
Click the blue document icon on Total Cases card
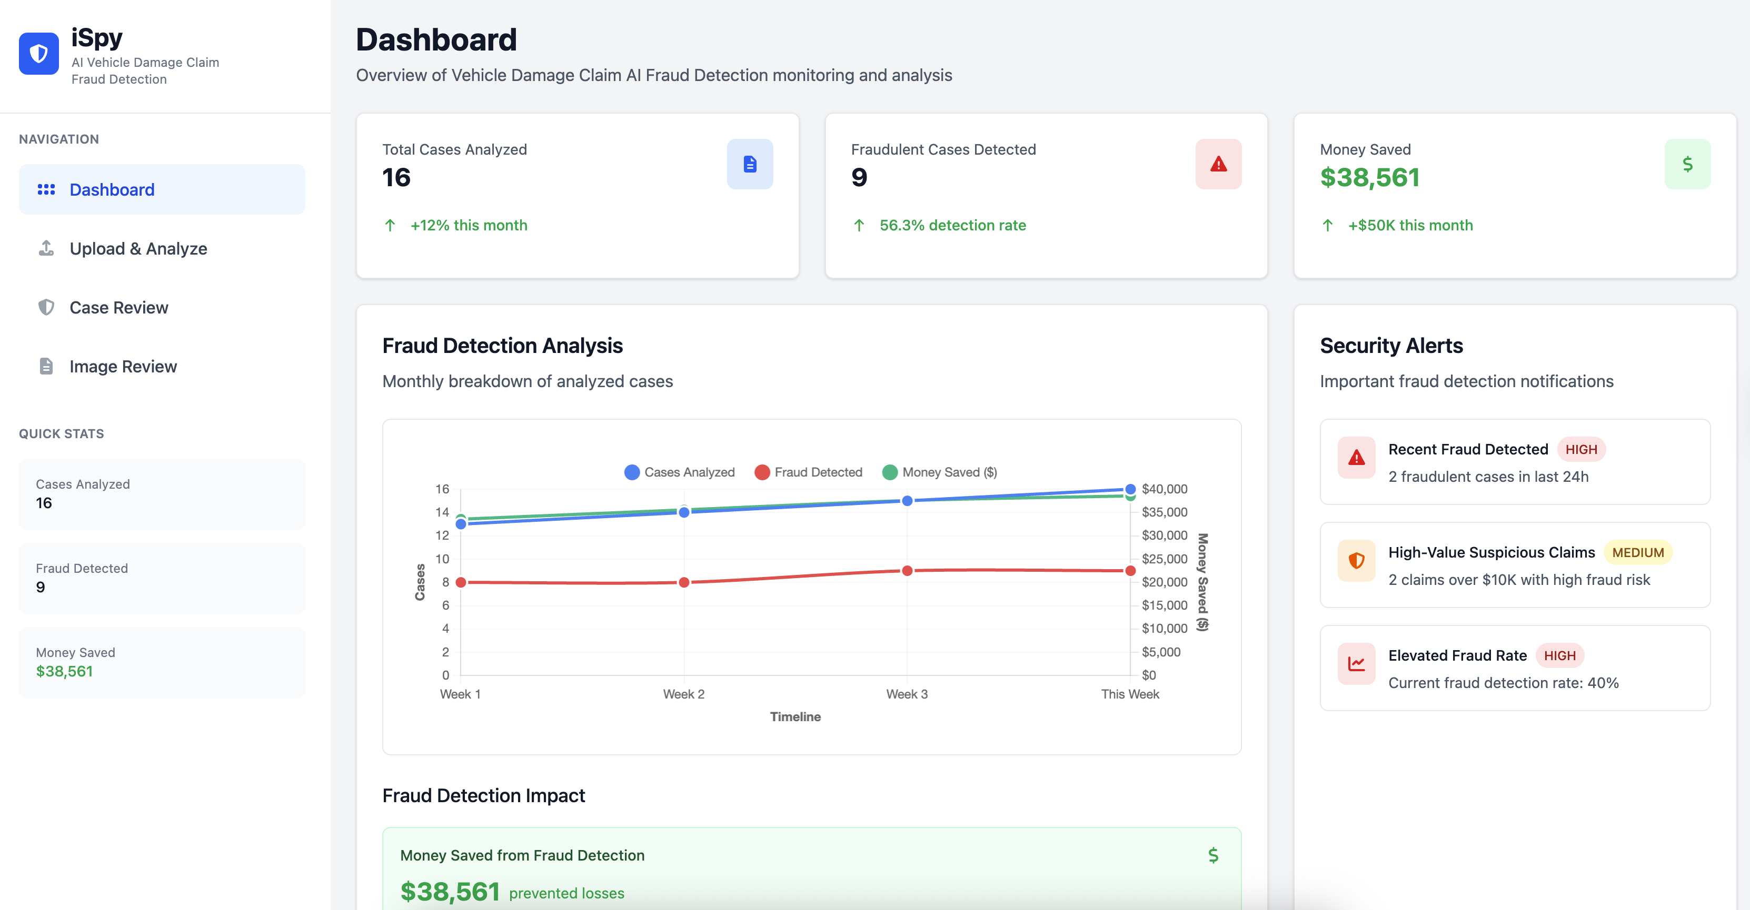(x=749, y=164)
